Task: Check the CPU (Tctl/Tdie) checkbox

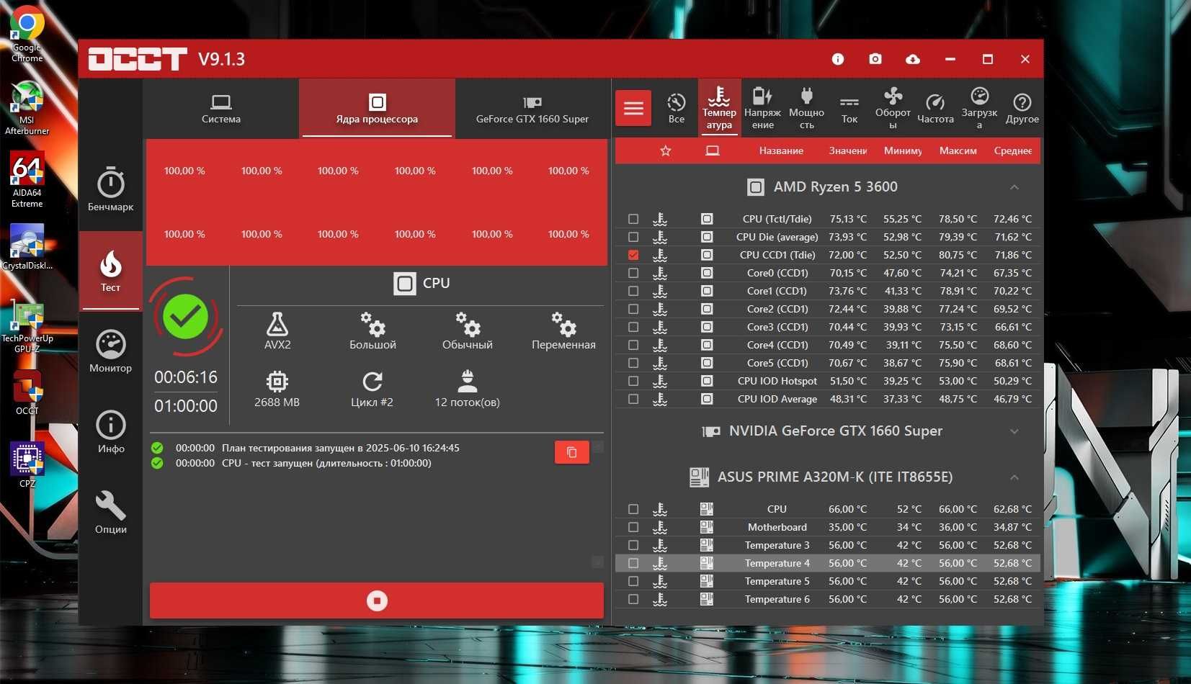Action: [x=633, y=219]
